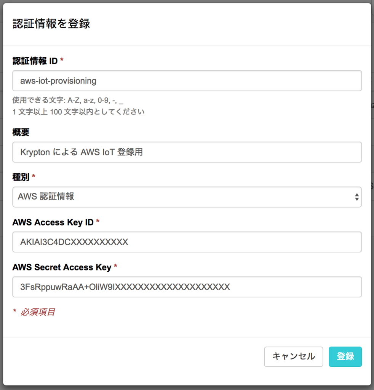Click the 概要 description input field
This screenshot has width=374, height=390.
coord(187,152)
